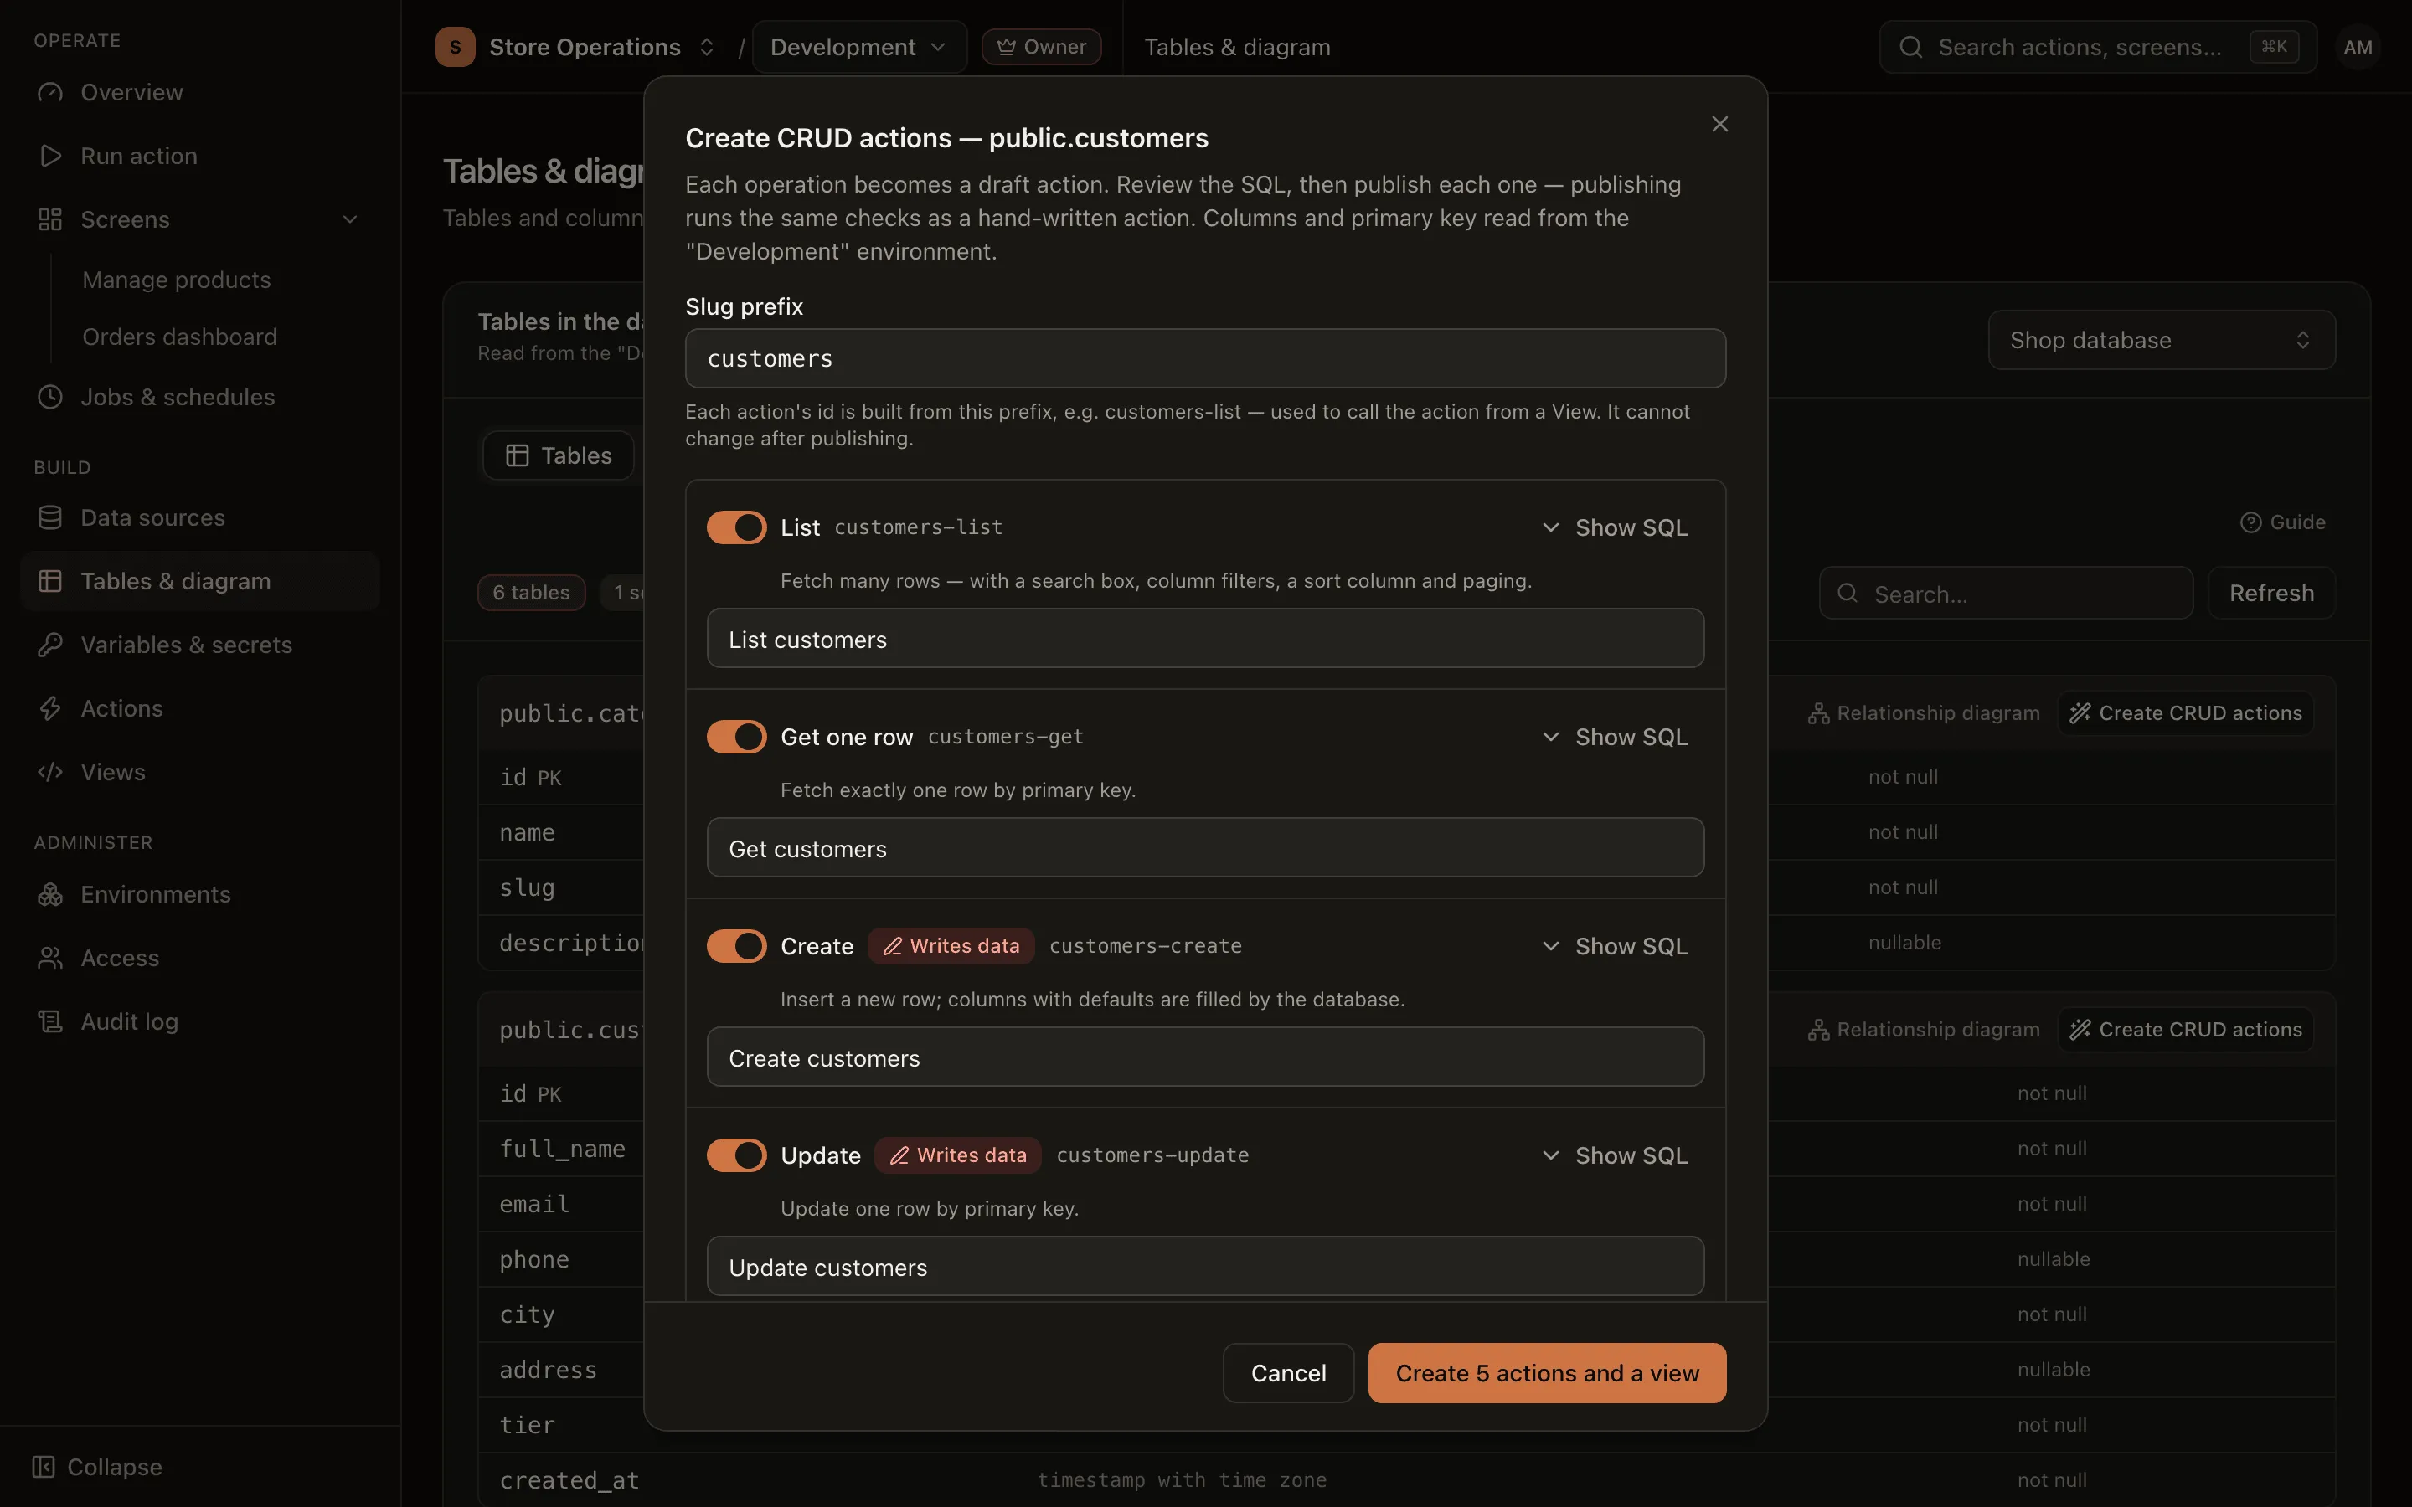This screenshot has width=2412, height=1507.
Task: Collapse the Screens section chevron
Action: pos(350,219)
